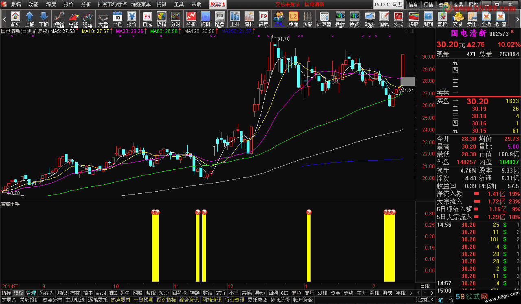Open the 交易 trading icon
The width and height of the screenshot is (521, 304).
(x=458, y=19)
